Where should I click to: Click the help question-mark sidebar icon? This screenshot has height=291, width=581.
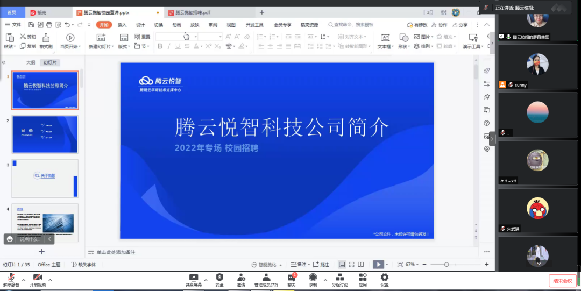(487, 123)
